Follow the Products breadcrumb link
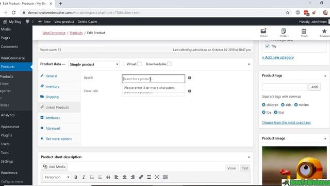The height and width of the screenshot is (186, 330). coord(76,33)
